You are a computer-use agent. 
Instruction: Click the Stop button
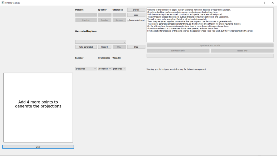point(136,47)
